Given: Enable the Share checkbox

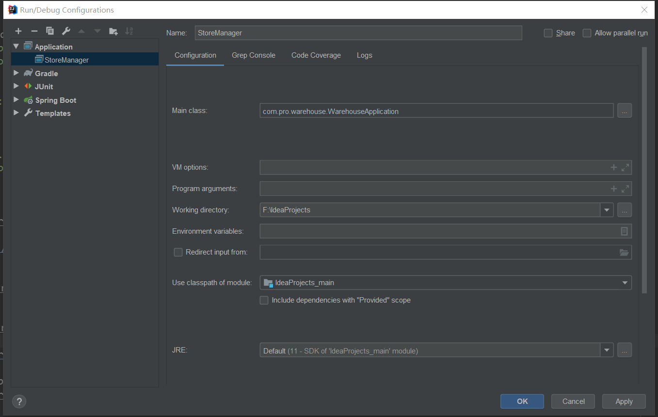Looking at the screenshot, I should coord(548,33).
